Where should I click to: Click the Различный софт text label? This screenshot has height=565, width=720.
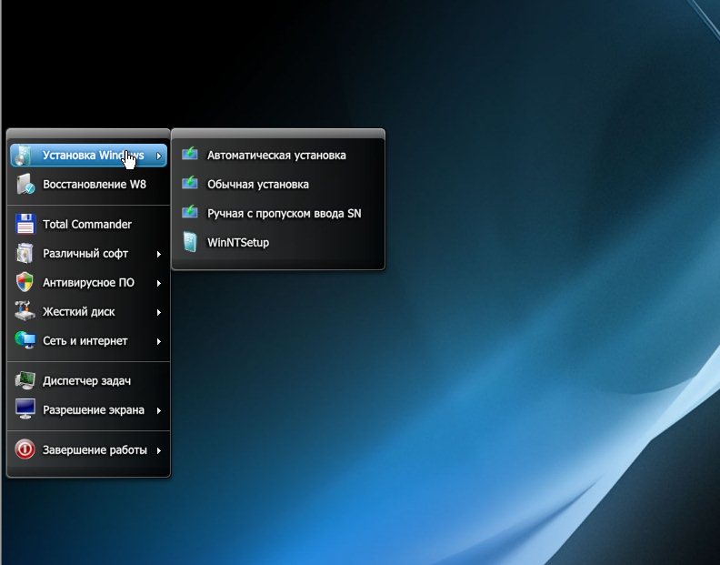[x=85, y=254]
